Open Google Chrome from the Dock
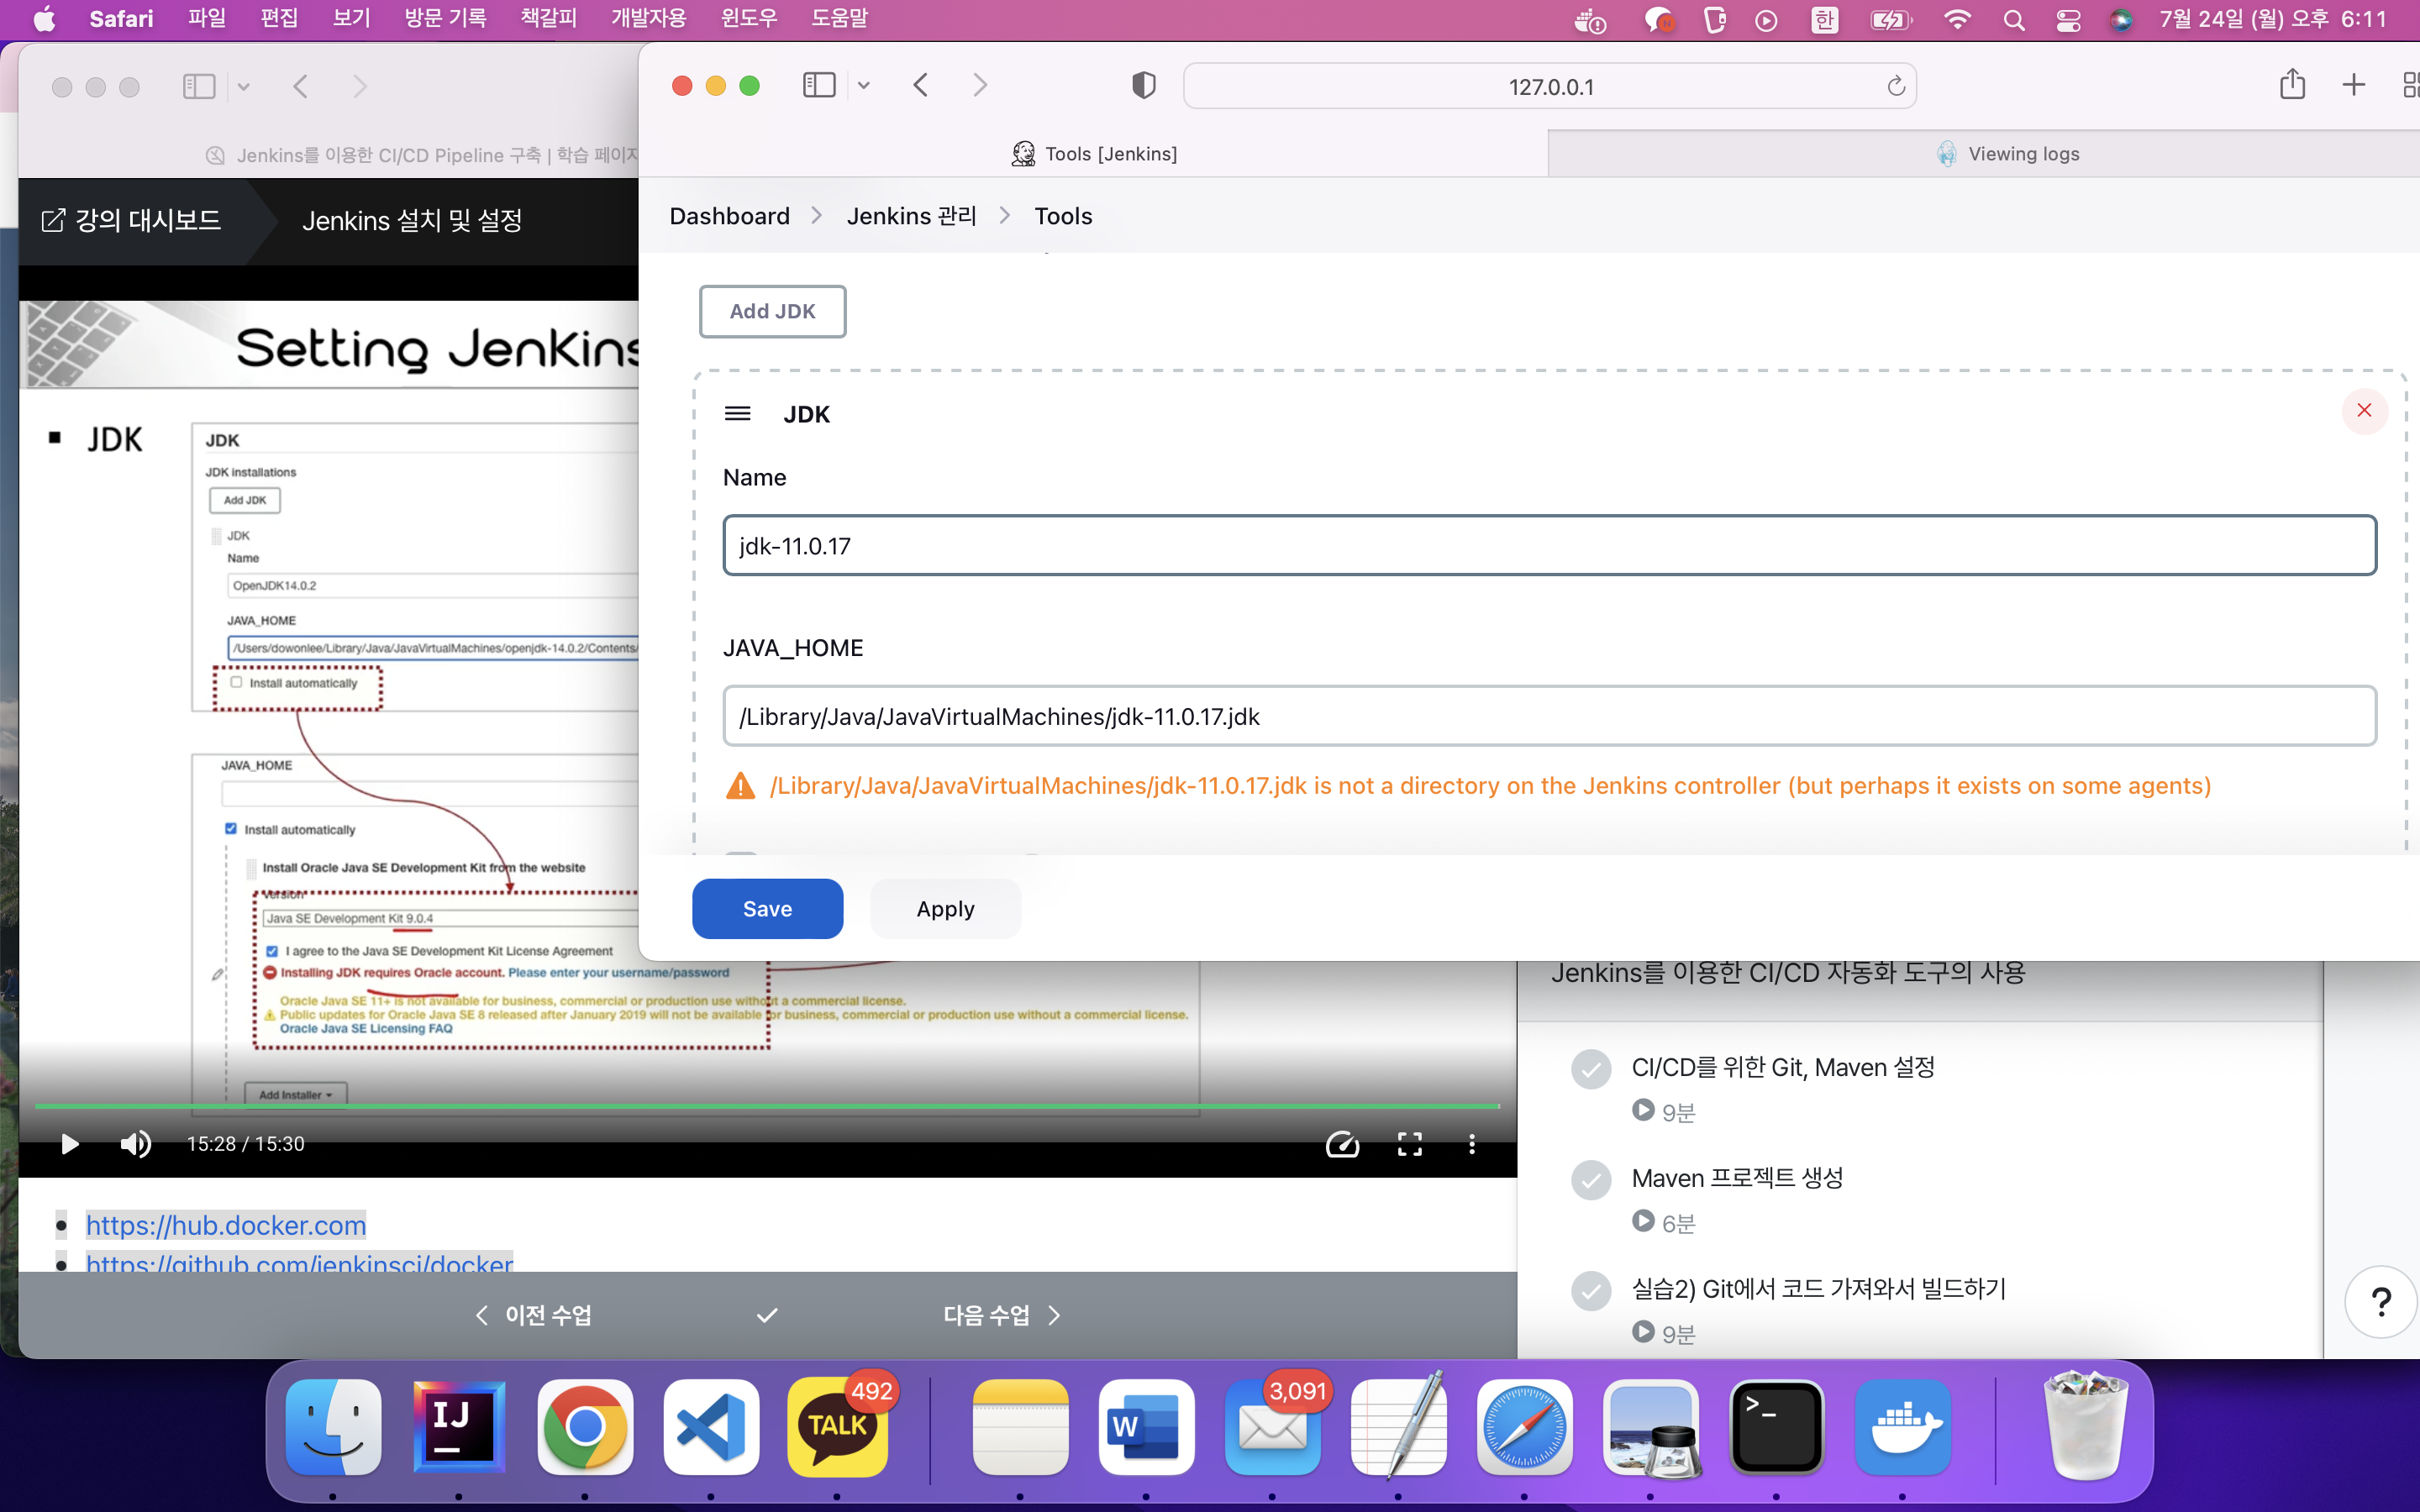This screenshot has height=1512, width=2420. (x=585, y=1427)
